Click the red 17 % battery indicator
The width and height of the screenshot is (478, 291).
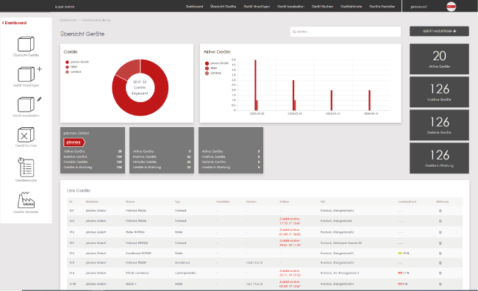point(404,273)
